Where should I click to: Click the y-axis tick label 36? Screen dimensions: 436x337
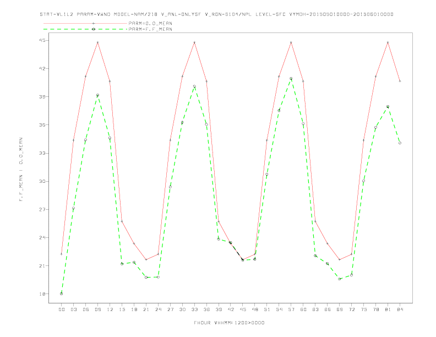coord(42,125)
